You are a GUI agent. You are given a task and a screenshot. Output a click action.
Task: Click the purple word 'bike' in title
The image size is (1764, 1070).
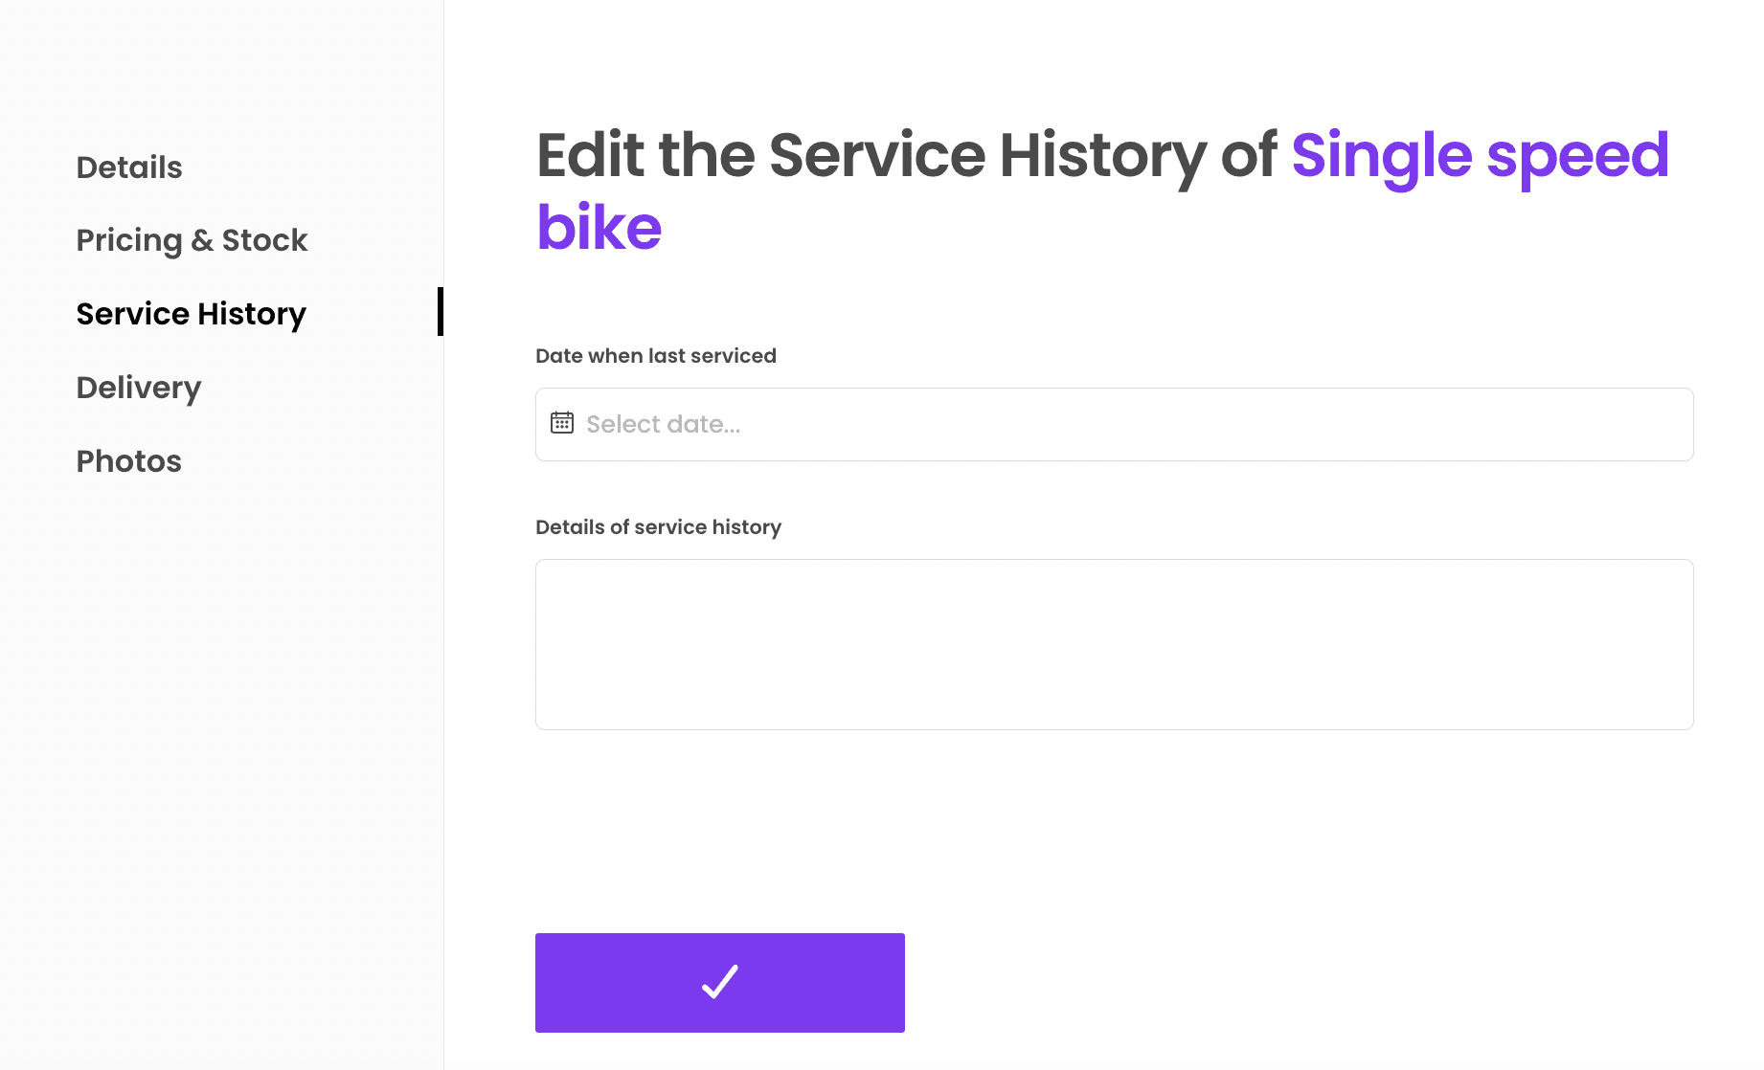point(599,228)
